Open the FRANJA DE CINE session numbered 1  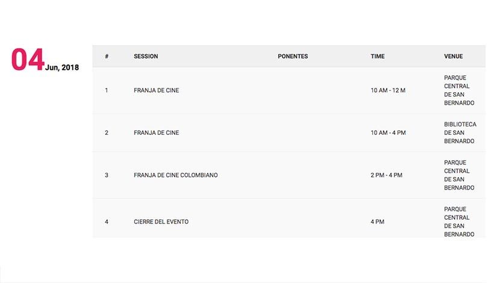coord(156,90)
